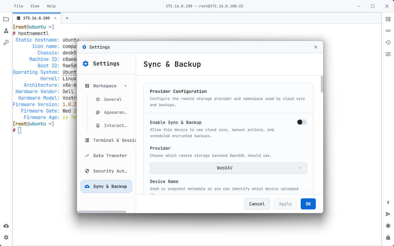Screen dimensions: 394x246
Task: Open the history clock icon in right sidebar
Action: [388, 42]
